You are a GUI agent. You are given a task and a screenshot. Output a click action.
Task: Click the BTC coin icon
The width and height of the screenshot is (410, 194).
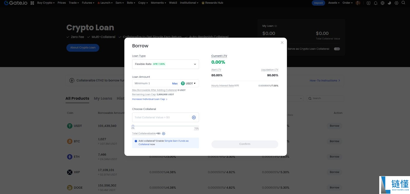[x=70, y=141]
